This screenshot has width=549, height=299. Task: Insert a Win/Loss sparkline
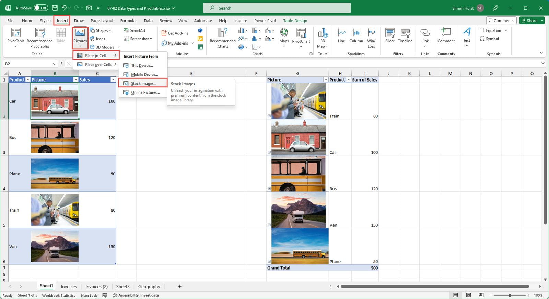(371, 38)
